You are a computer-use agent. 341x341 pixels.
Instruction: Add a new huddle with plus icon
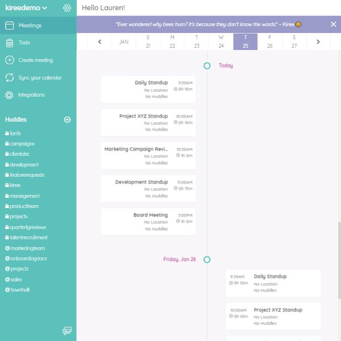67,119
